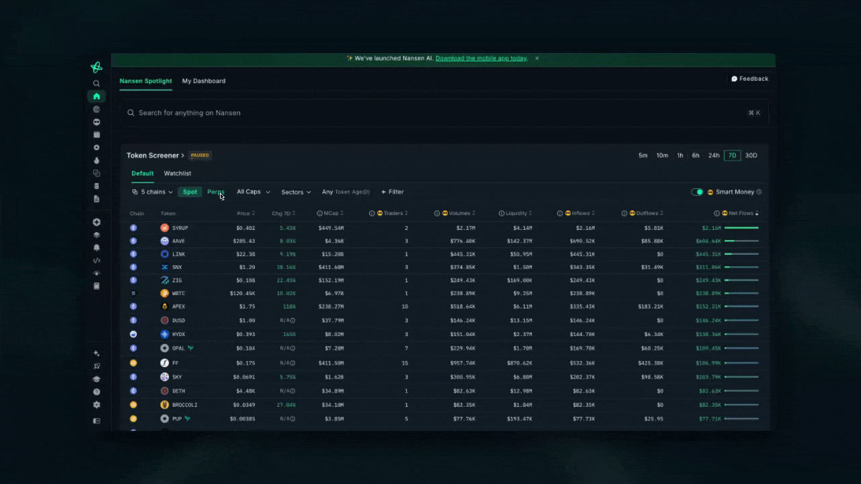Screen dimensions: 861x484
Task: Collapse the sidebar using bottom panel icon
Action: click(96, 421)
